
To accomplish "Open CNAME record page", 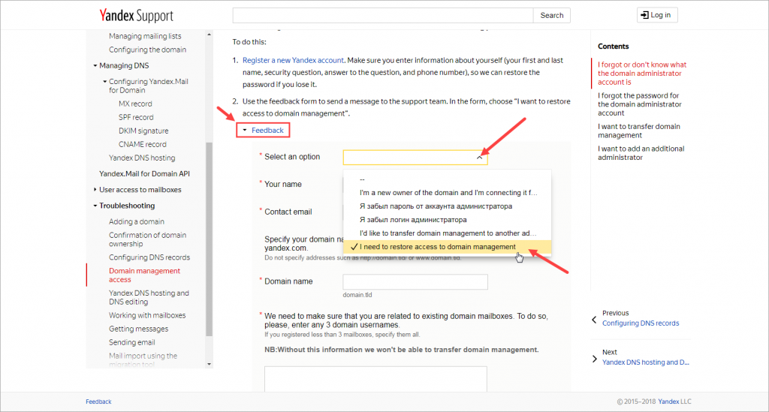I will click(x=142, y=144).
